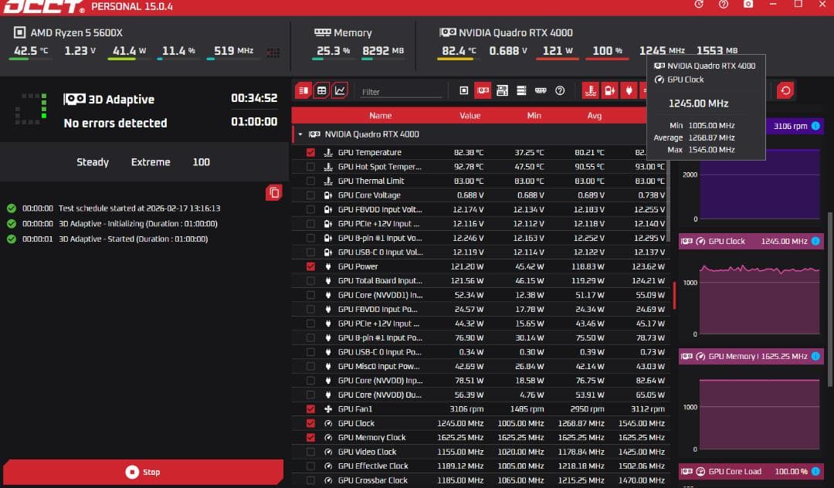Click the Extreme intensity label

point(151,162)
